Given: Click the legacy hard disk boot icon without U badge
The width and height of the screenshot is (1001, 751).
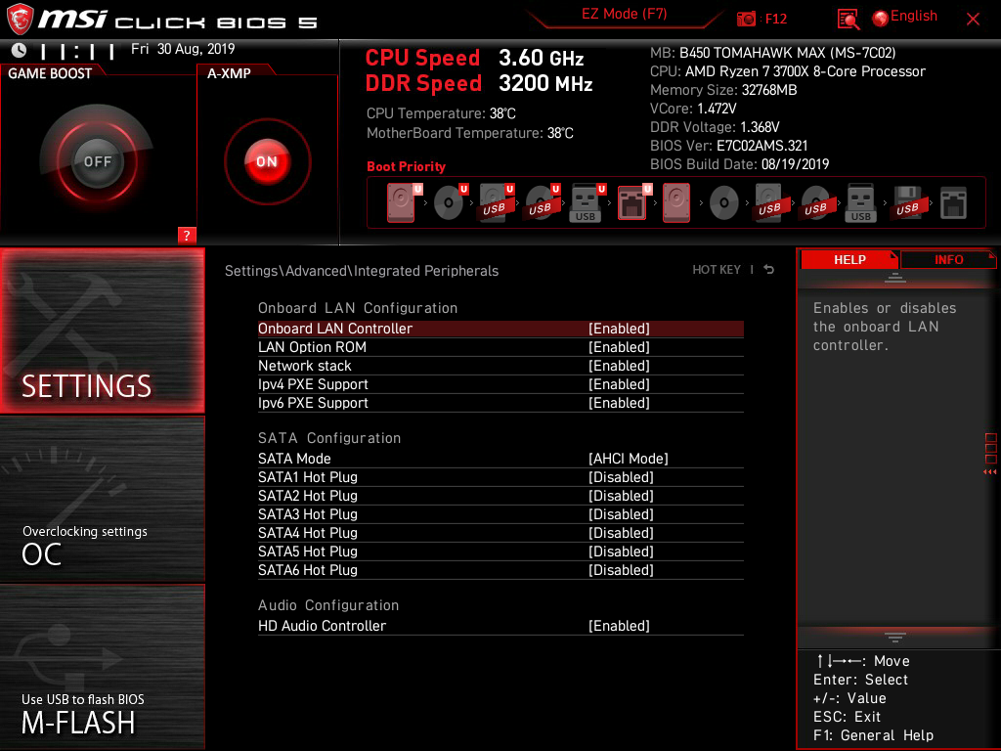Looking at the screenshot, I should [676, 203].
